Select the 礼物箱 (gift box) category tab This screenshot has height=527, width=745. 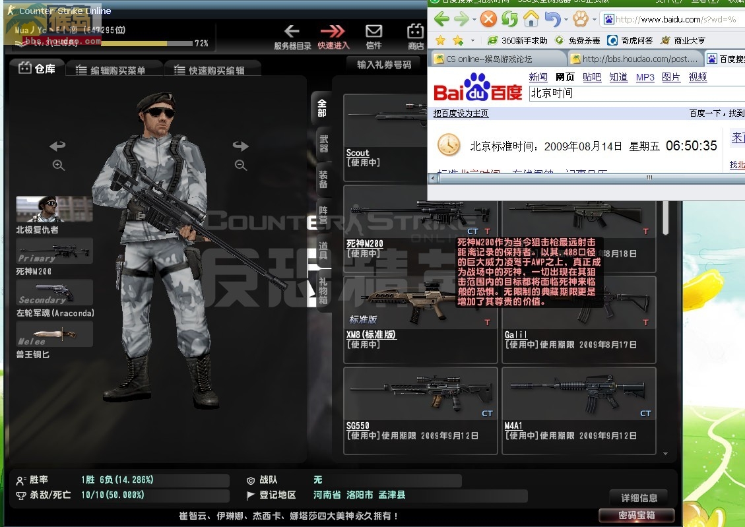click(x=323, y=291)
